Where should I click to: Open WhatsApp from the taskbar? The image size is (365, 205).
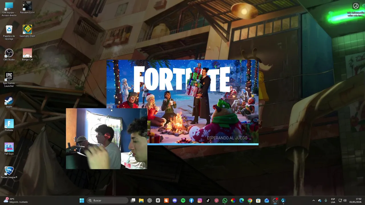click(x=225, y=200)
